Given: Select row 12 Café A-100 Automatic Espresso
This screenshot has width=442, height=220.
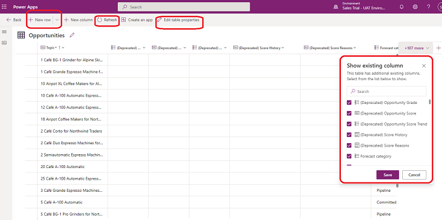Looking at the screenshot, I should (x=72, y=107).
